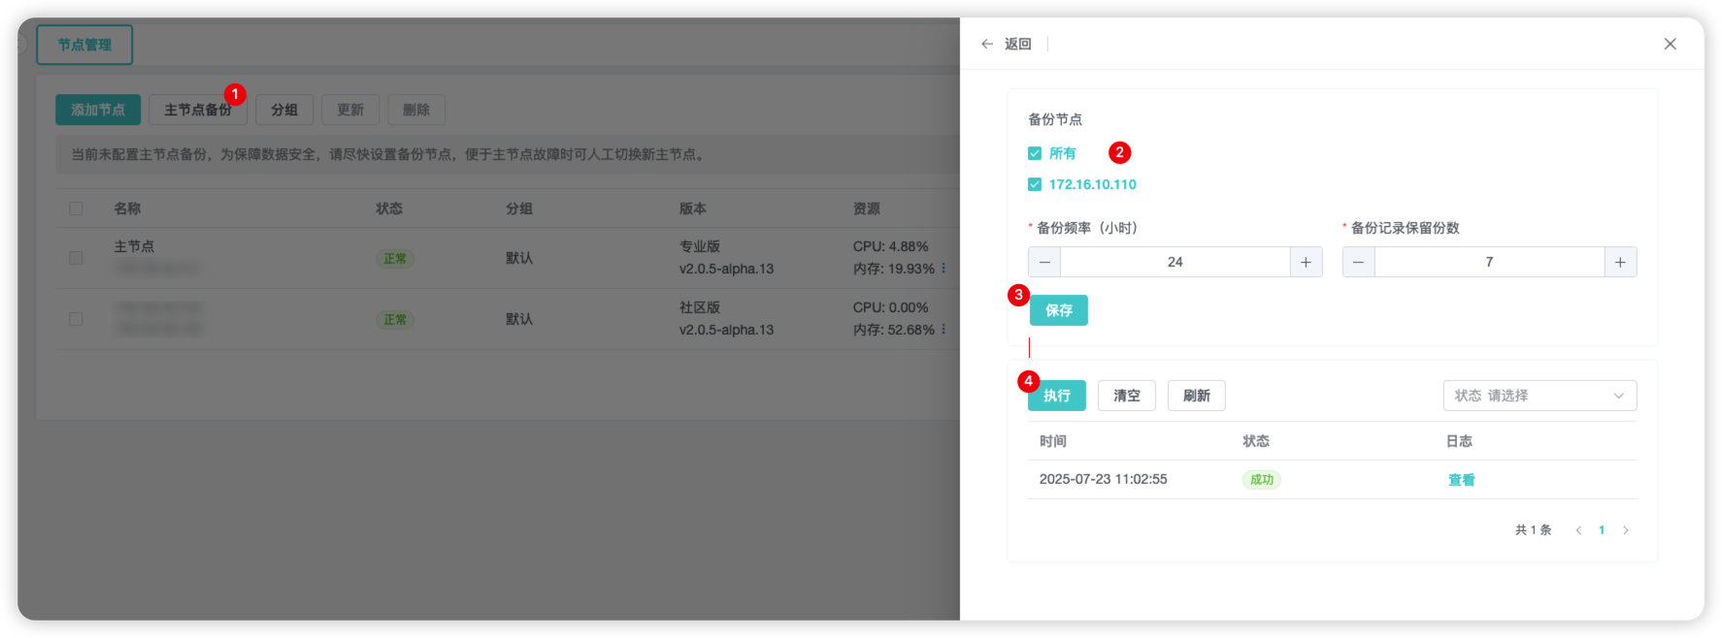Click the 添加节点 button
The height and width of the screenshot is (638, 1722).
[x=98, y=110]
